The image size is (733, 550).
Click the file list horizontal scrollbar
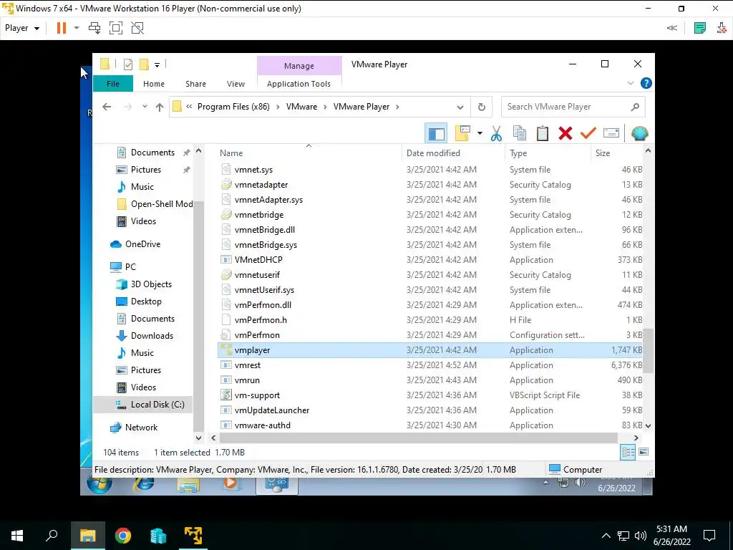[x=418, y=438]
